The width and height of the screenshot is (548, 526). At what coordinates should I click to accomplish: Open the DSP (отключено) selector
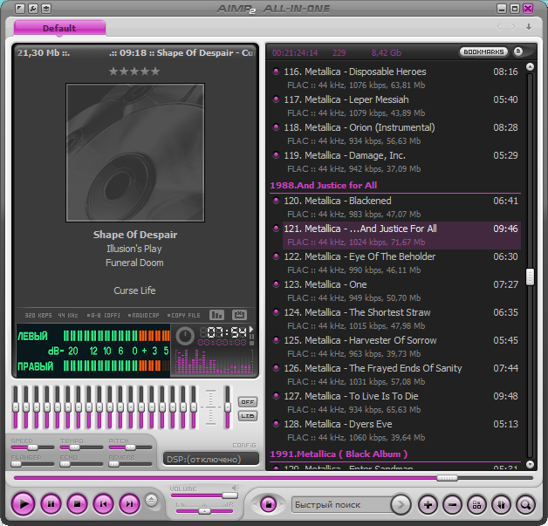[x=211, y=459]
